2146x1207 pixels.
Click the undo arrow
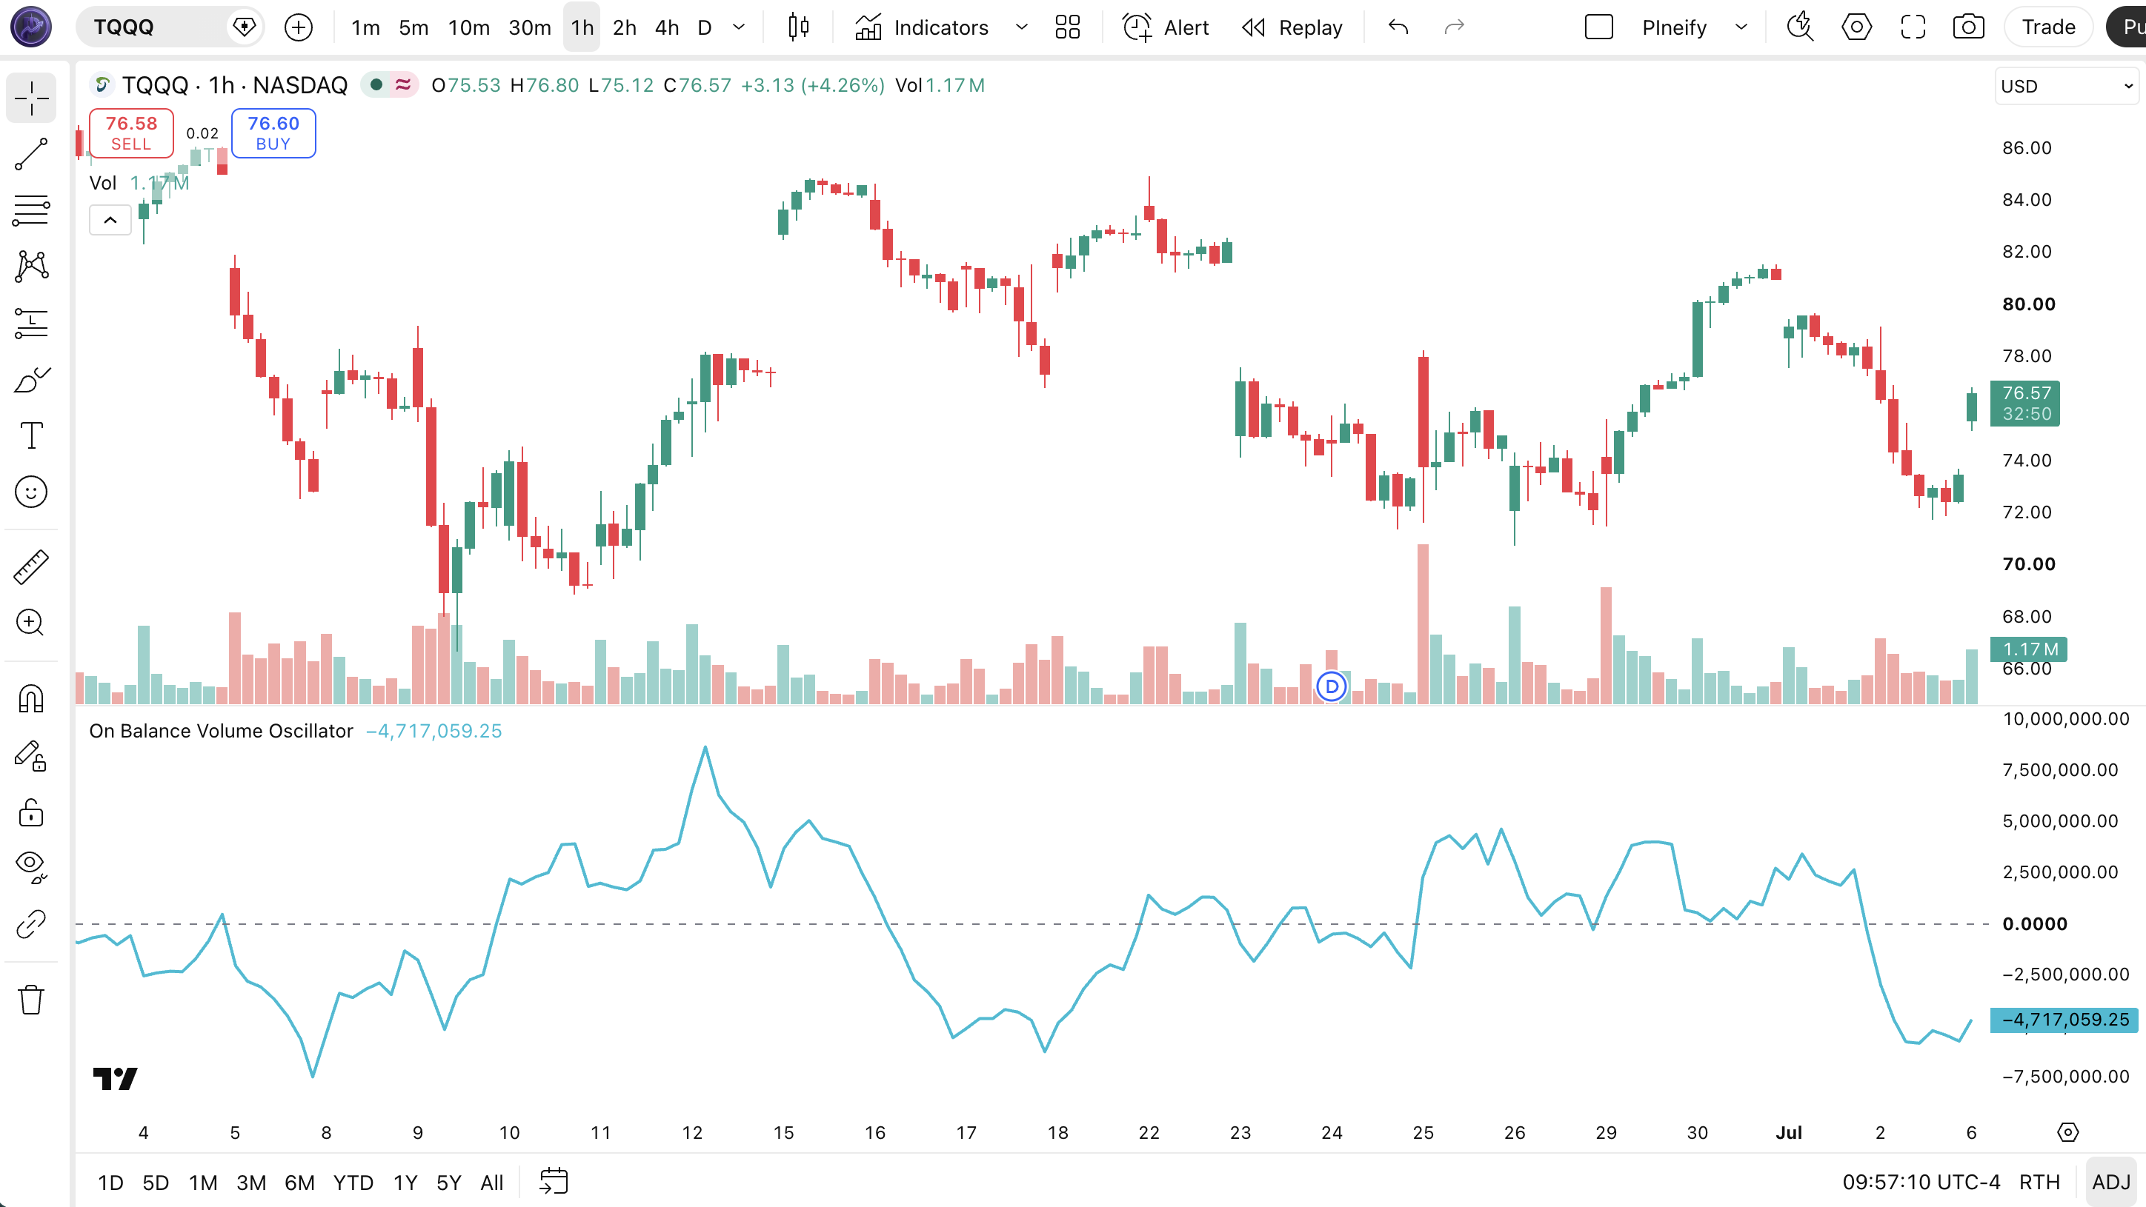pos(1398,27)
